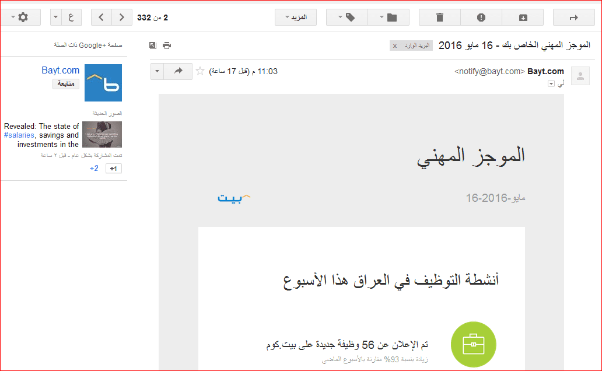This screenshot has height=371, width=602.
Task: Open the labels tag dropdown
Action: [346, 17]
